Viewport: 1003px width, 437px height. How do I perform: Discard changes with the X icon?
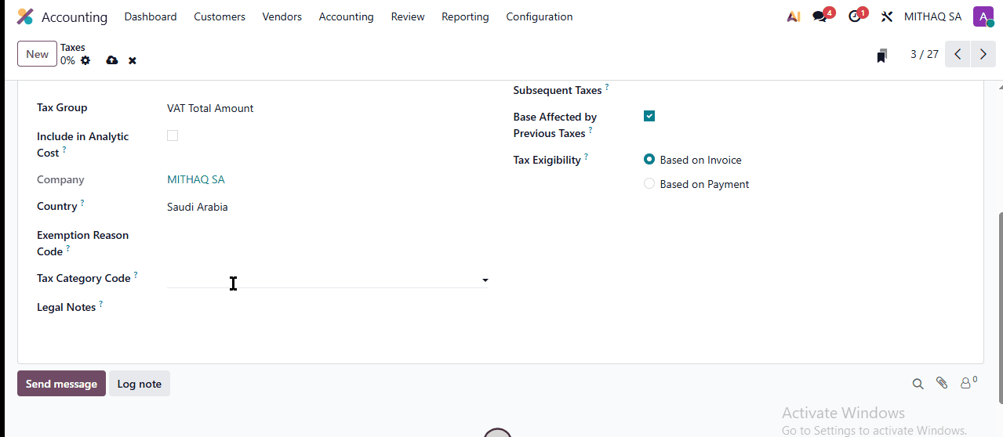(x=133, y=60)
